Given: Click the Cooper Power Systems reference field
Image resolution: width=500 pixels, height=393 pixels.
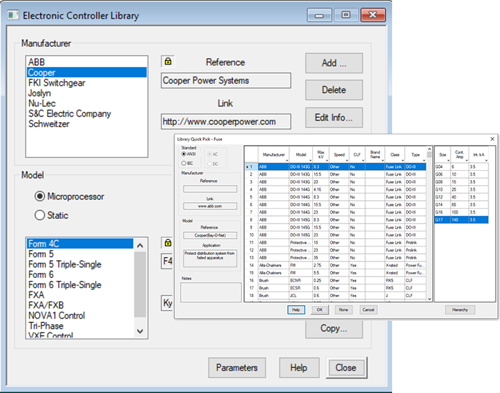Looking at the screenshot, I should pyautogui.click(x=226, y=80).
